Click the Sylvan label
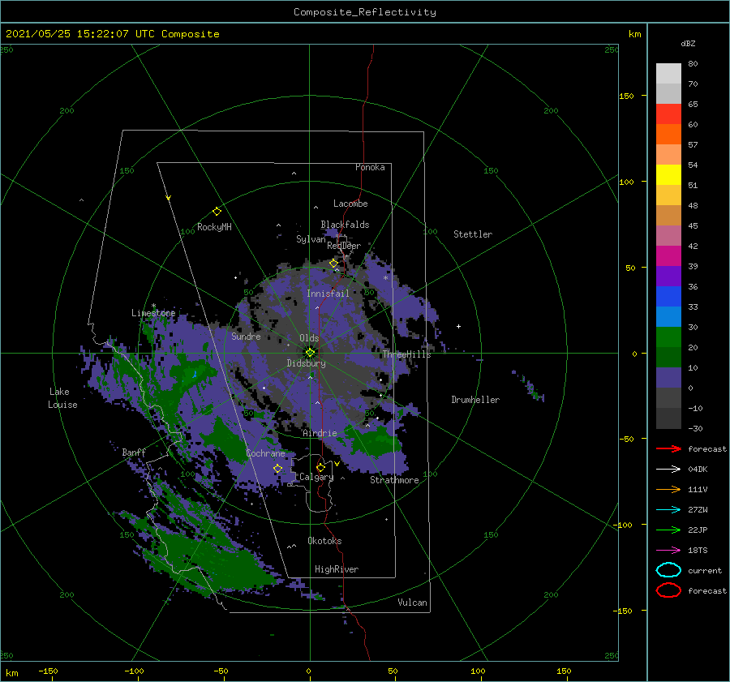730x682 pixels. tap(311, 239)
